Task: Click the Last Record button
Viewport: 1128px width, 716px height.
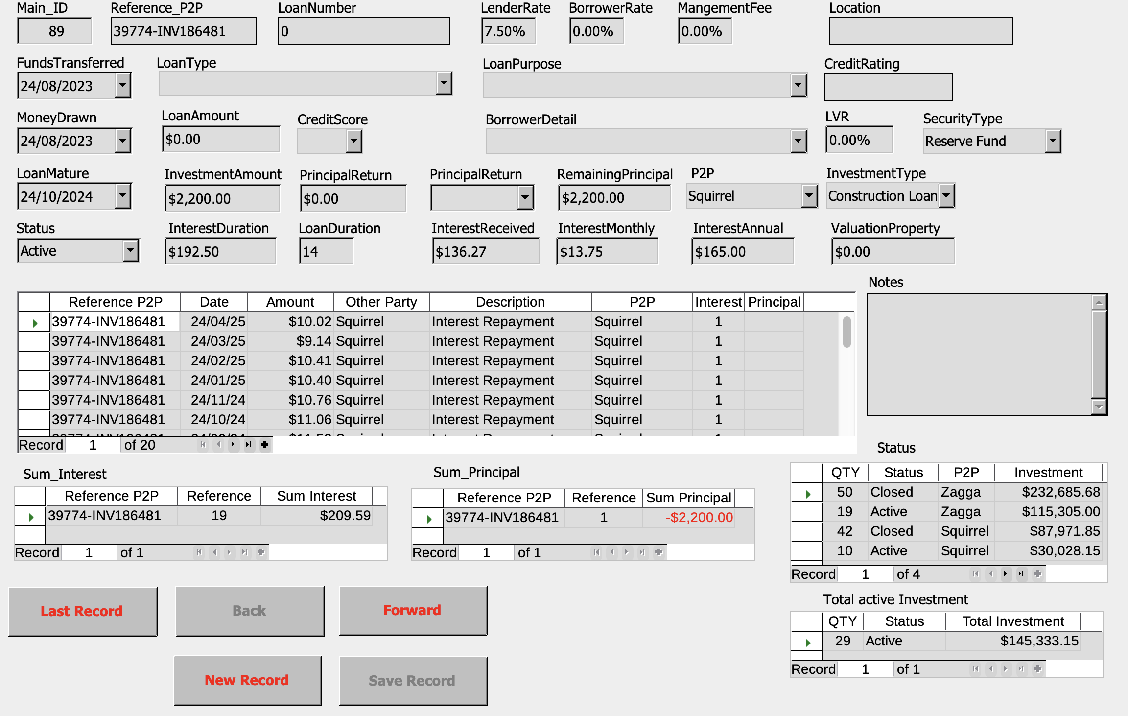Action: point(82,611)
